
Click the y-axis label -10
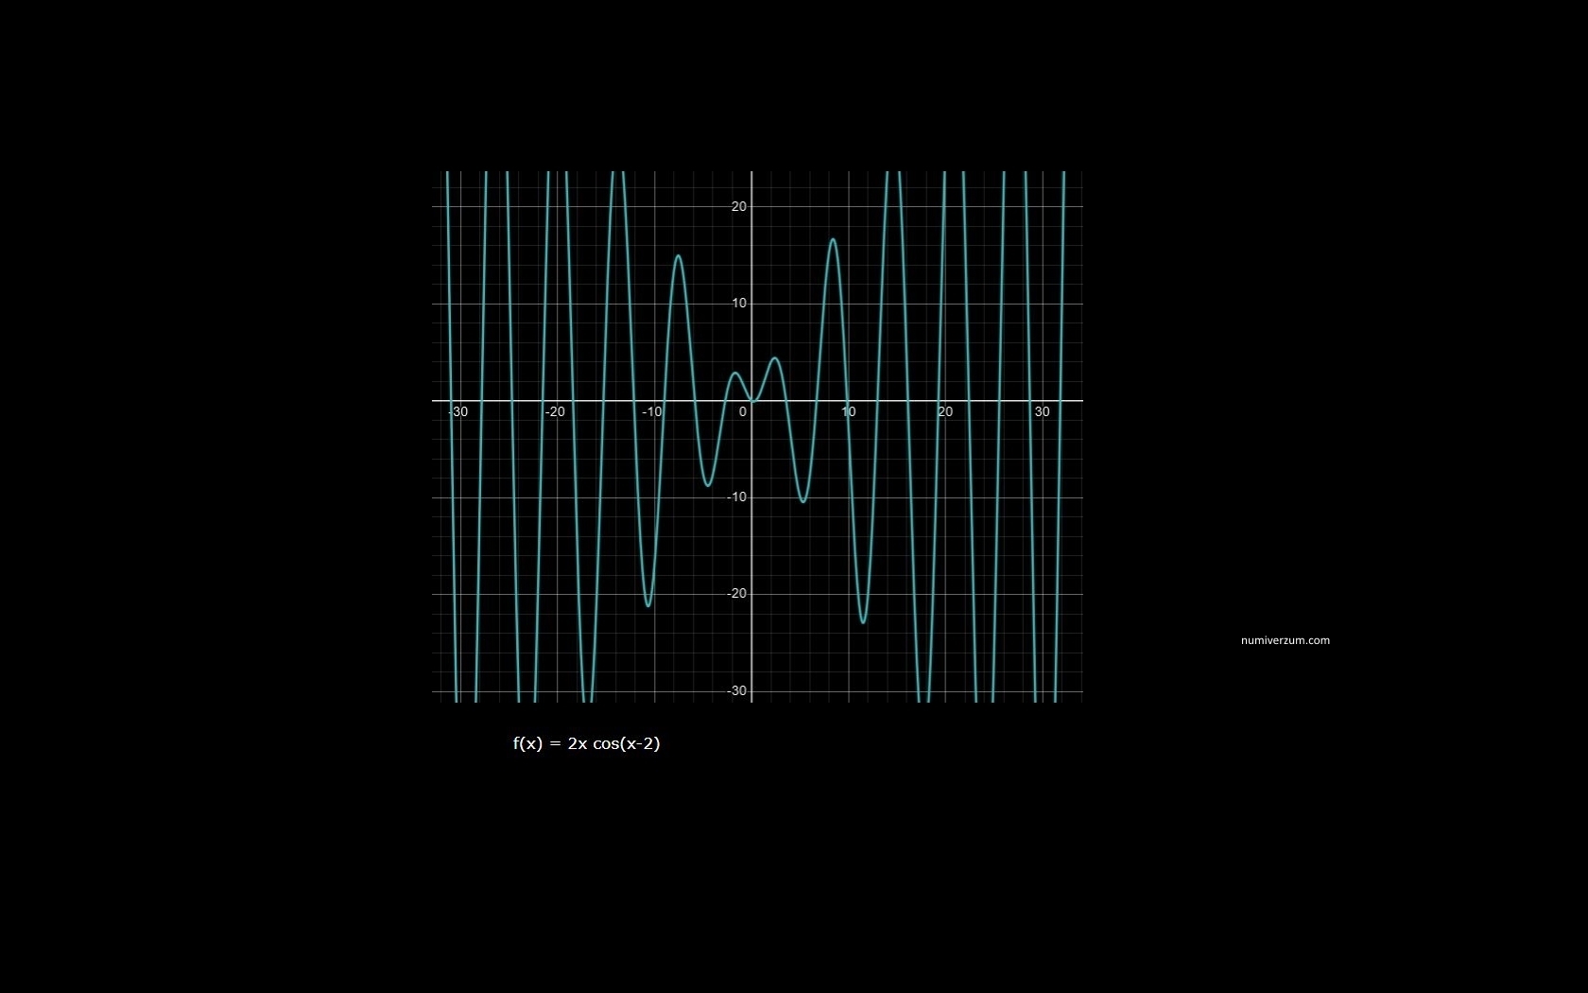[736, 496]
